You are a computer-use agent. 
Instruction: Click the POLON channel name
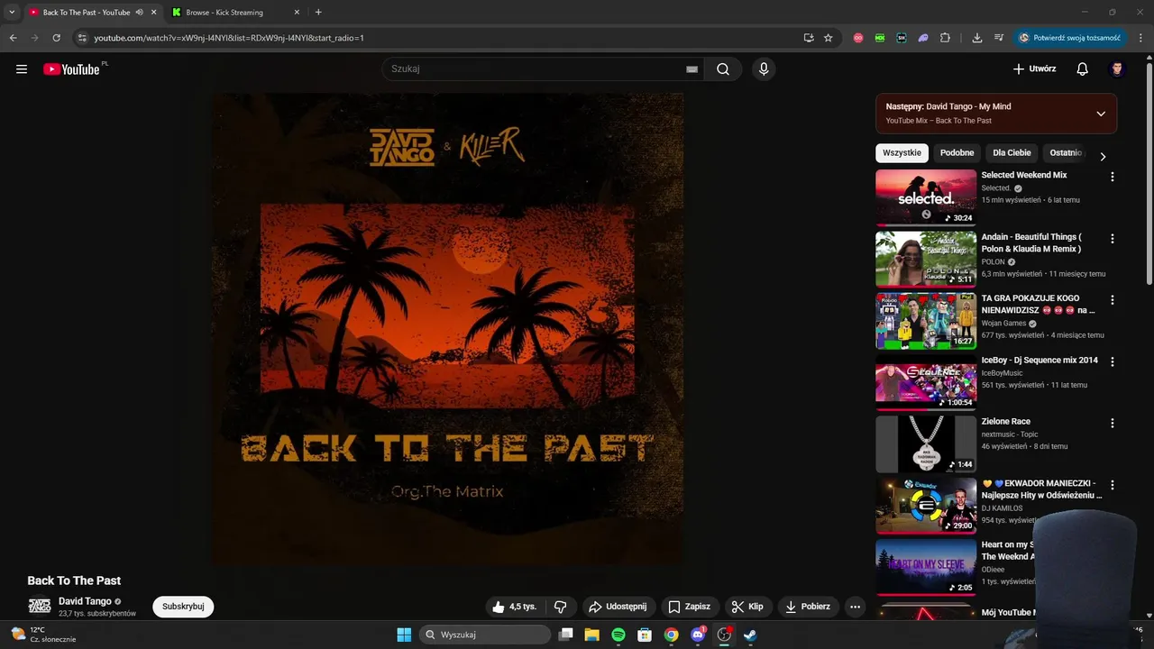coord(993,262)
